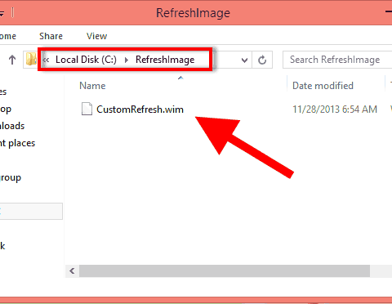Open Downloads in navigation pane
The height and width of the screenshot is (304, 392).
(12, 126)
